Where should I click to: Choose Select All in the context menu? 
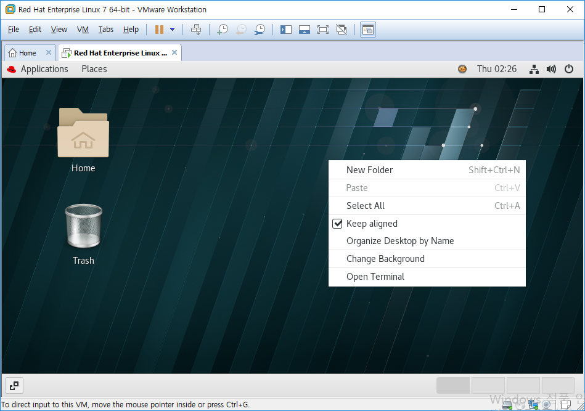tap(427, 206)
